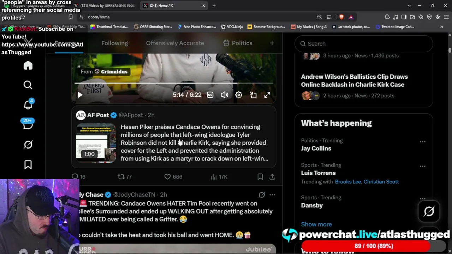This screenshot has width=452, height=254.
Task: Enable picture-in-picture for the video
Action: point(253,95)
